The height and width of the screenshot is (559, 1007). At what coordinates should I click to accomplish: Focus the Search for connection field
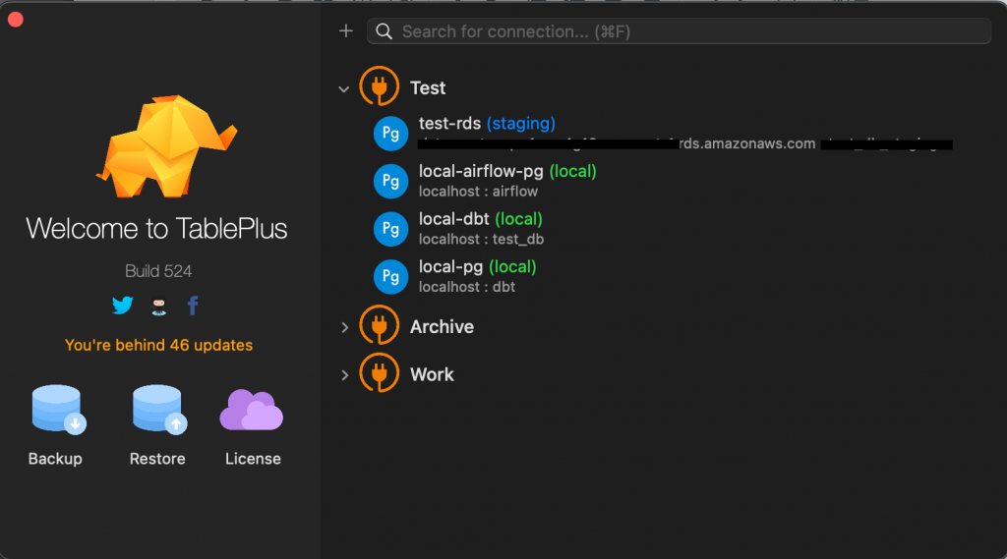point(679,31)
